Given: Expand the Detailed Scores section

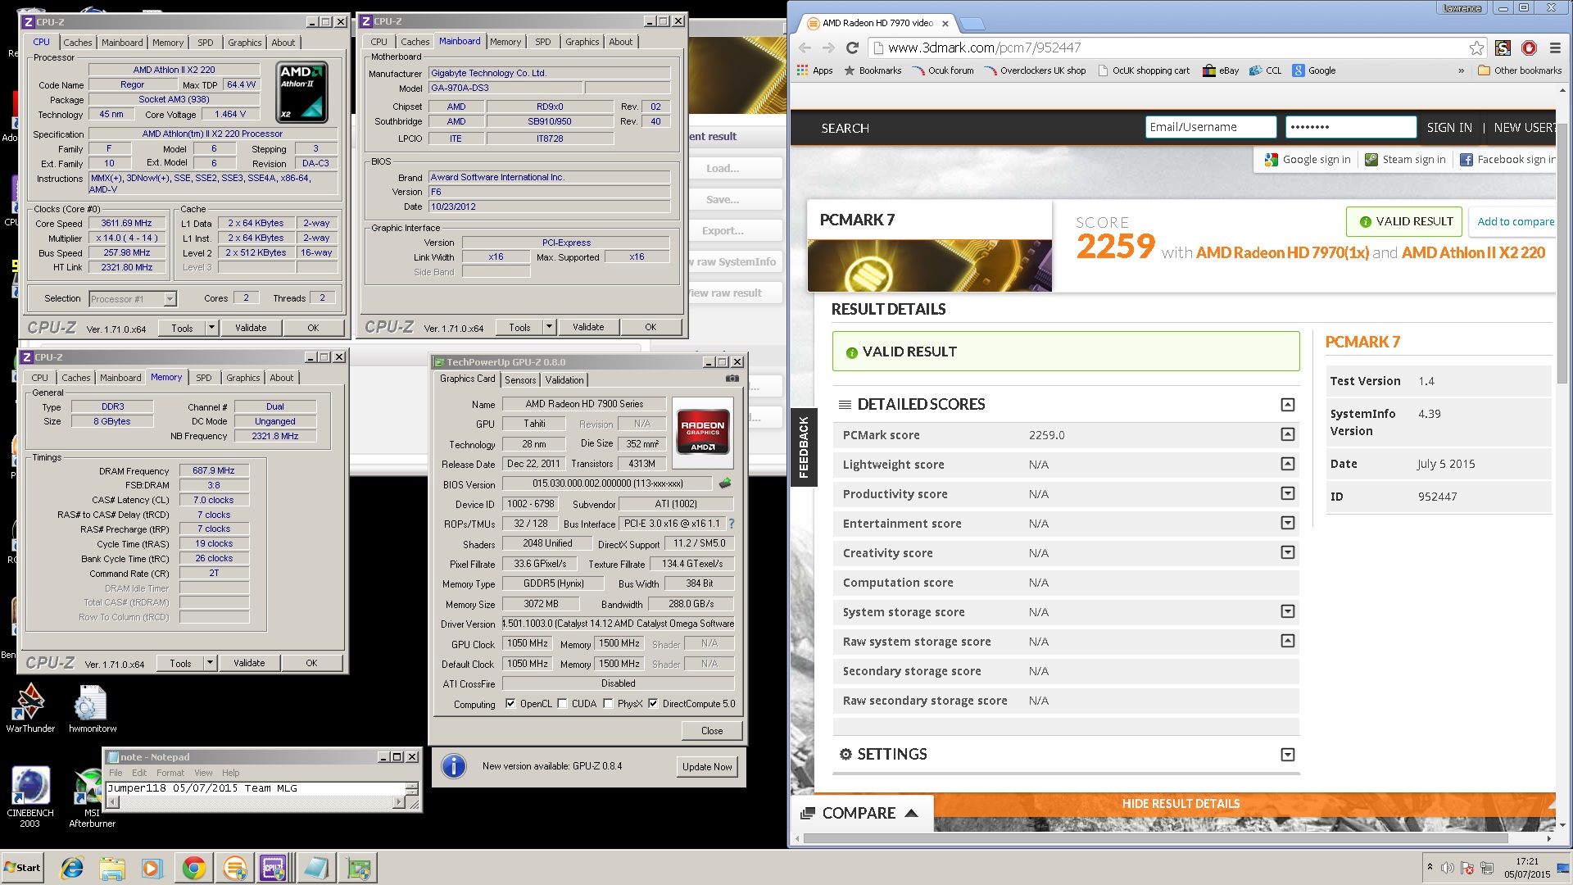Looking at the screenshot, I should (x=1287, y=405).
